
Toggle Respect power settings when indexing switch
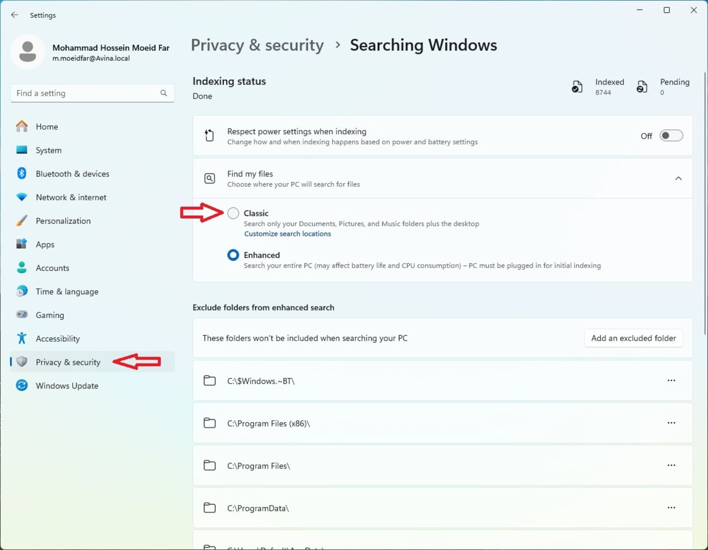pos(671,136)
